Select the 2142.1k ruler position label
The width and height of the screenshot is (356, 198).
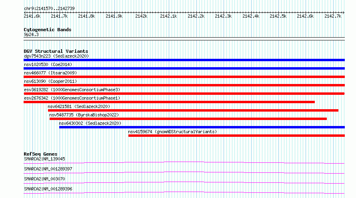(x=168, y=16)
